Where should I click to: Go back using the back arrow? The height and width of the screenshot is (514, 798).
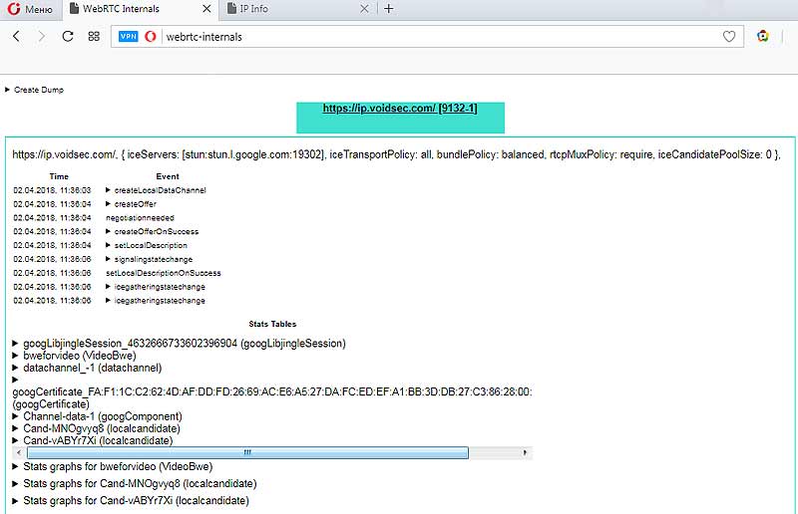(16, 36)
